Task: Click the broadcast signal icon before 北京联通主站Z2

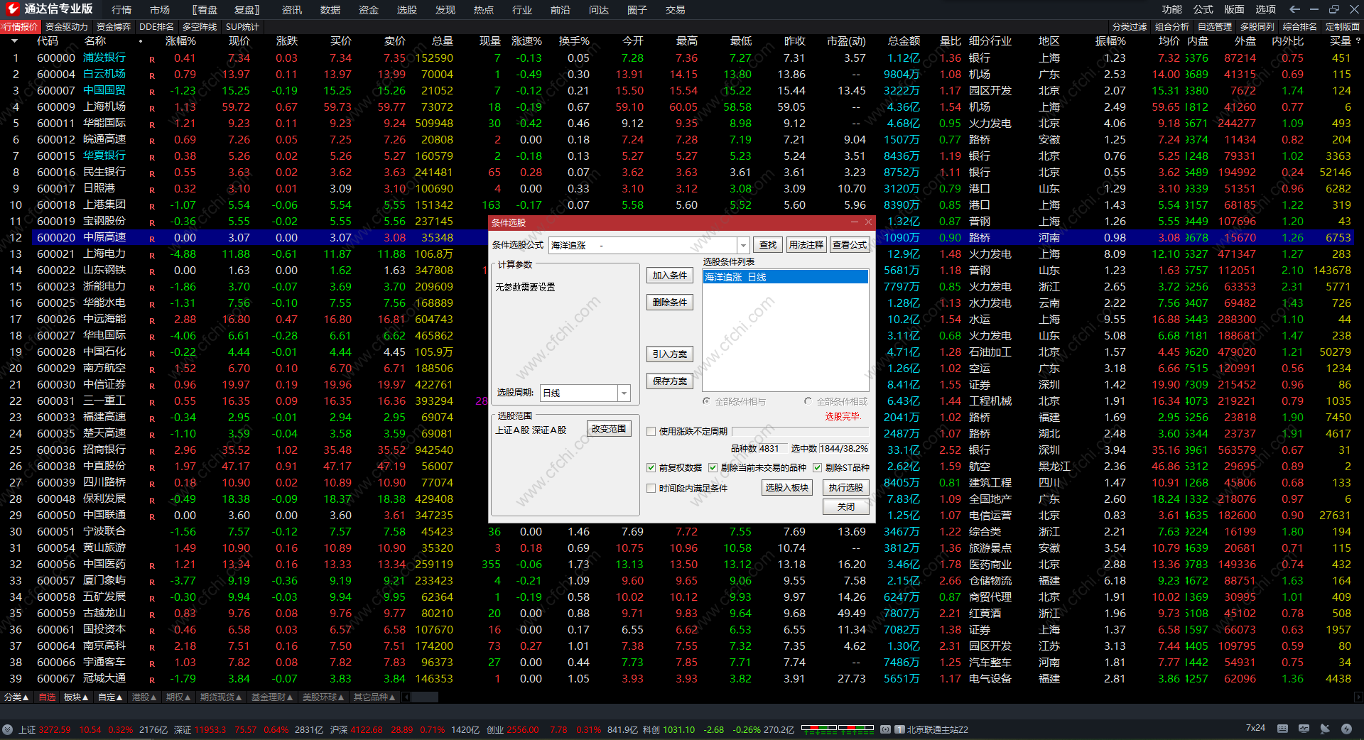Action: pyautogui.click(x=885, y=729)
